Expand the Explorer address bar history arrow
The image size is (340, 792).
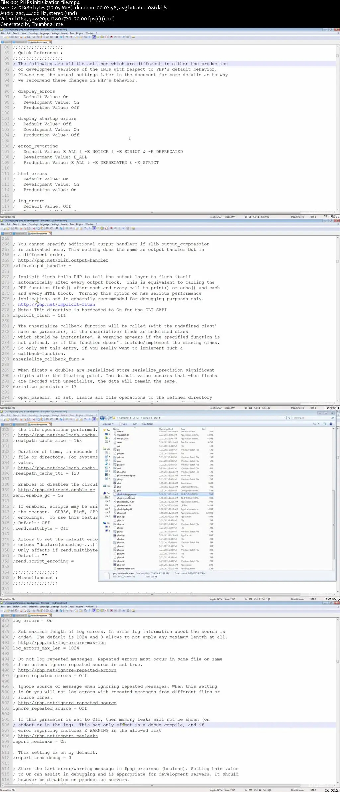(x=285, y=418)
